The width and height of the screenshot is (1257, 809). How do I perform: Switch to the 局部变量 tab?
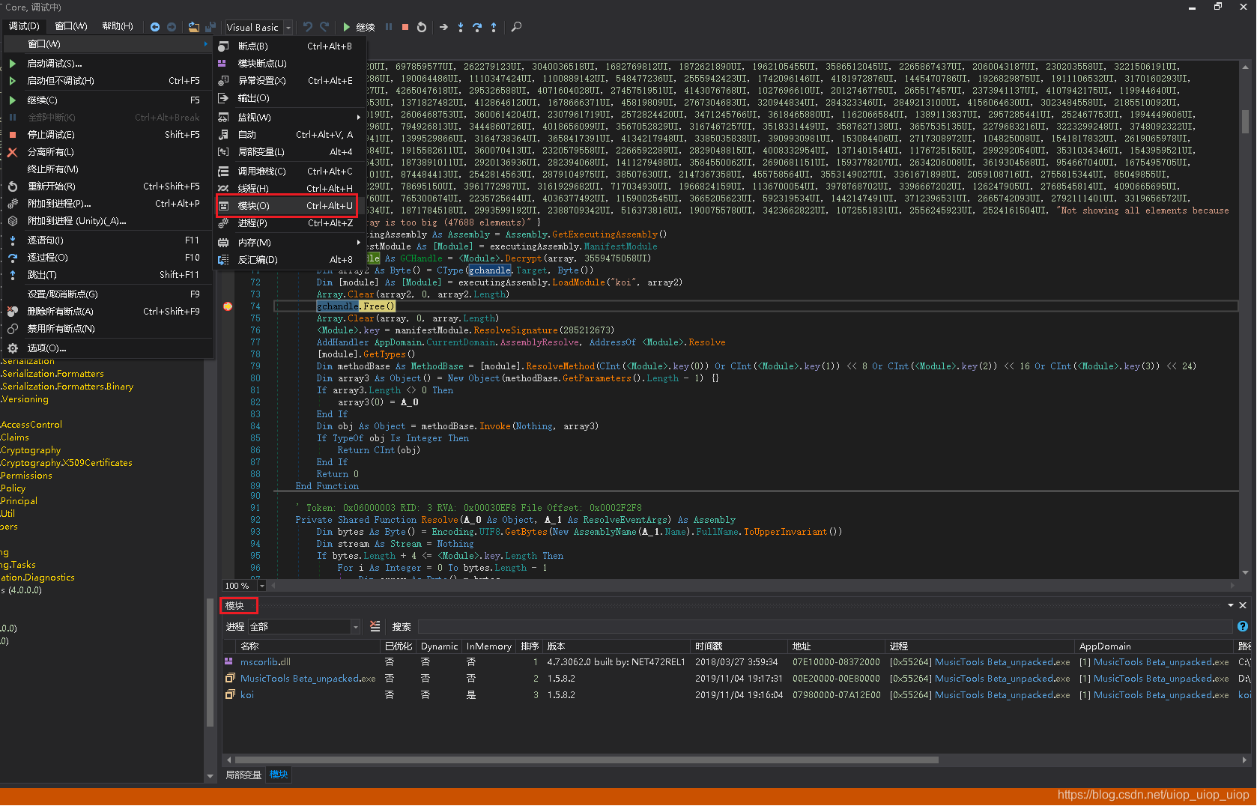pyautogui.click(x=243, y=775)
